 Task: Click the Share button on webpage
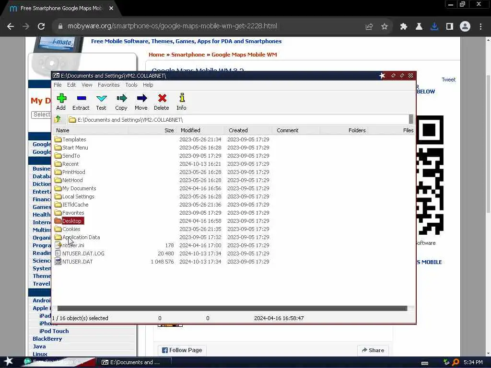373,350
